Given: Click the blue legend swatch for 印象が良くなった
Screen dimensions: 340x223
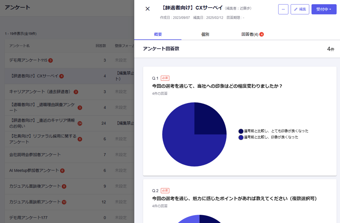Looking at the screenshot, I should [x=241, y=137].
